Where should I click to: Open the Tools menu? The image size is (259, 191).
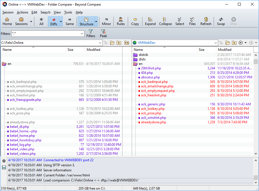[x=68, y=12]
